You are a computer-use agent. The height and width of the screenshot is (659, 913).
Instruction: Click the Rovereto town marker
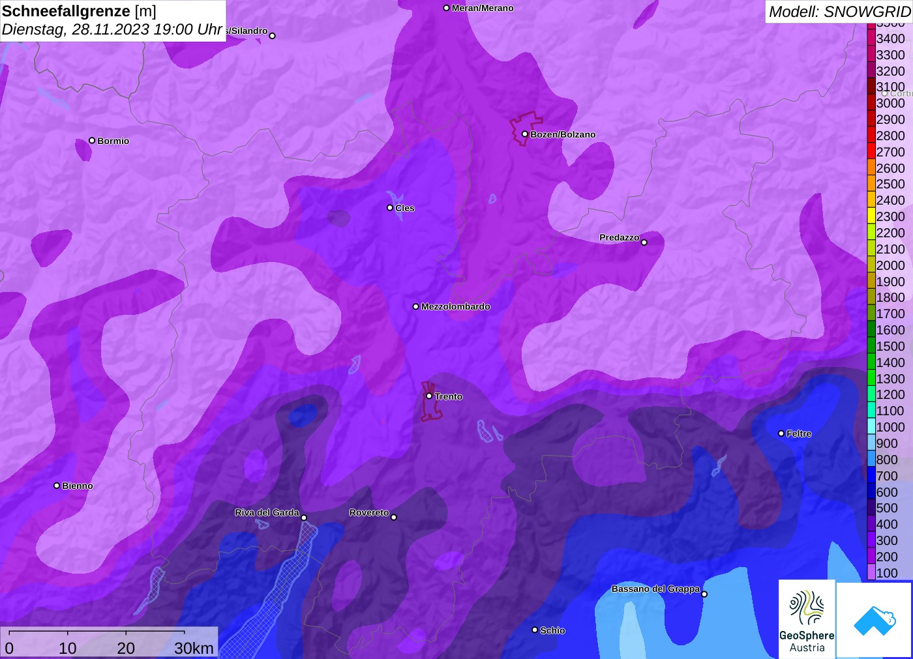[x=394, y=518]
